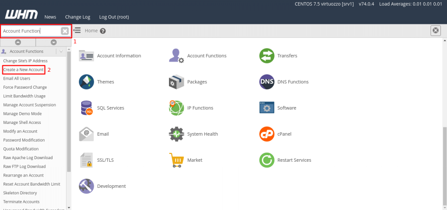Toggle the sidebar with the collapse menu icon

coord(77,30)
